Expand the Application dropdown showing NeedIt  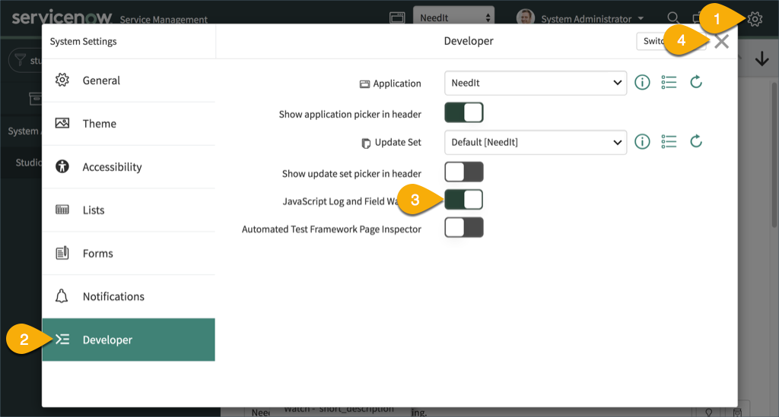pyautogui.click(x=535, y=83)
